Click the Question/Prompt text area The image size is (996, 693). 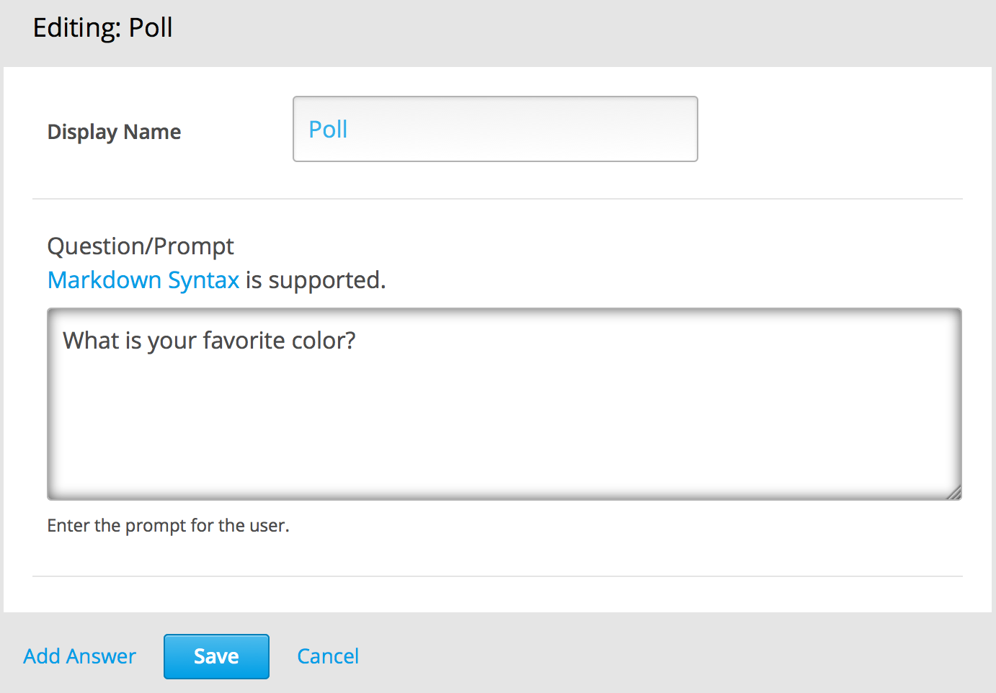pos(504,418)
